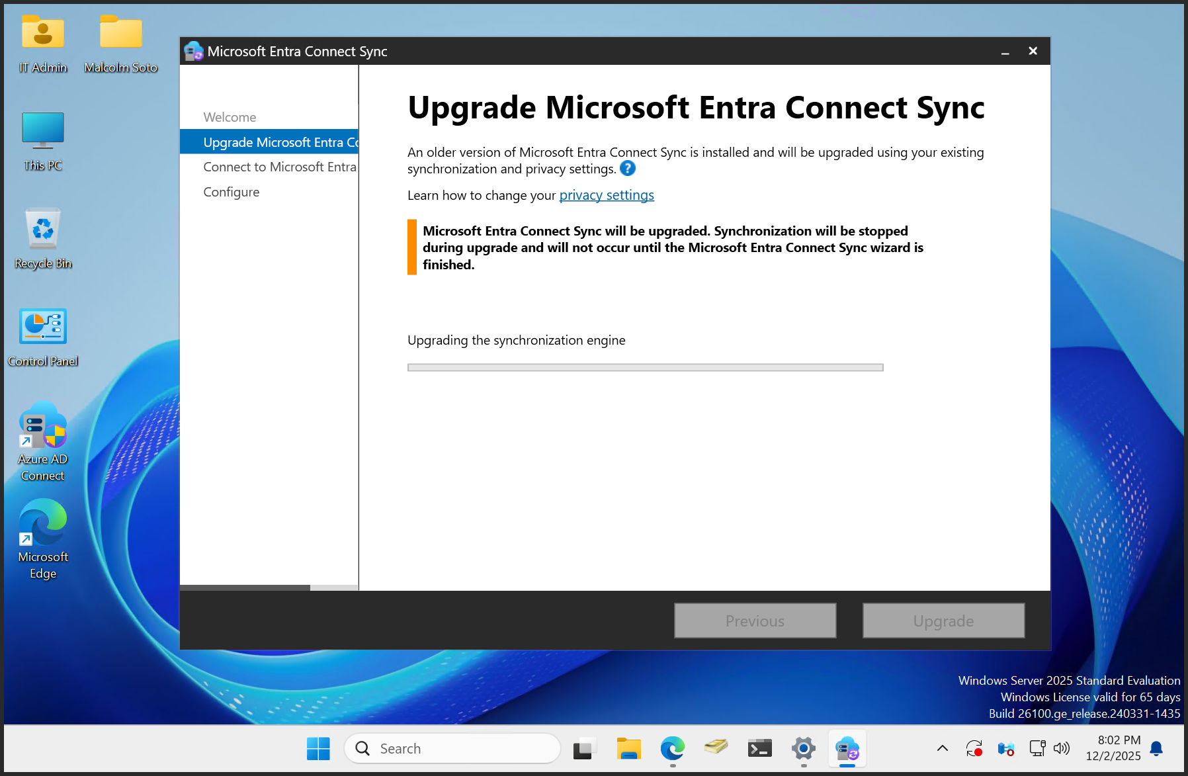The width and height of the screenshot is (1188, 776).
Task: Select the Welcome step in sidebar
Action: tap(230, 117)
